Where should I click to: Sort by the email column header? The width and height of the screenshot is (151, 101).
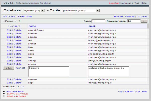[x=92, y=26]
